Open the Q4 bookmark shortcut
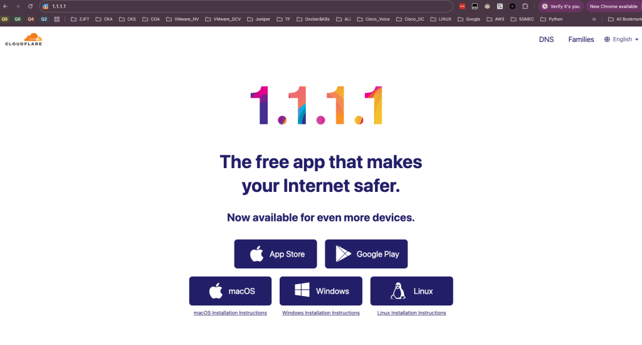Screen dimensions: 642x345 pyautogui.click(x=31, y=19)
